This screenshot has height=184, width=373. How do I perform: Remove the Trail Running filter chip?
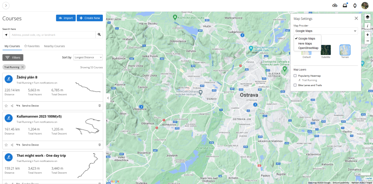point(23,67)
